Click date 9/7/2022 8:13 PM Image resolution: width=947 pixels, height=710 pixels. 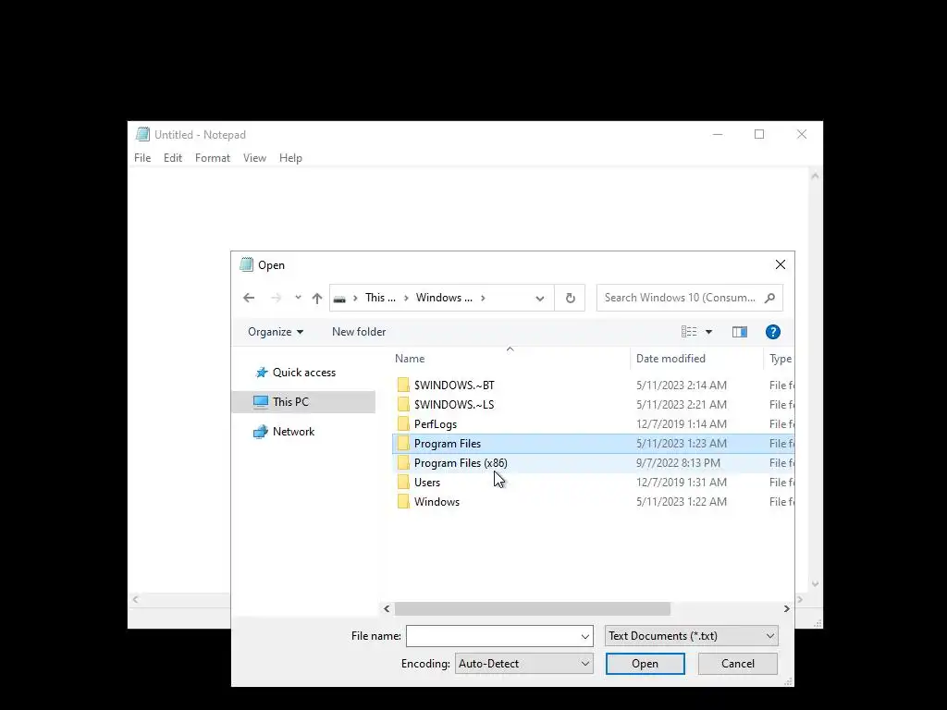click(678, 463)
